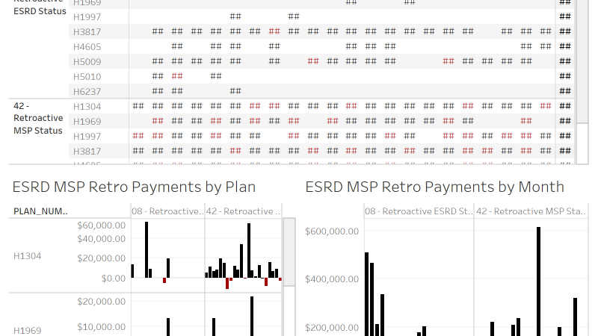Select the H6237 row label

[87, 91]
